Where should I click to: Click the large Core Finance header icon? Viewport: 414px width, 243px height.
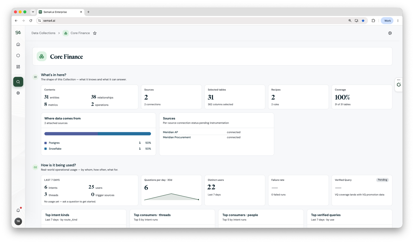tap(42, 56)
